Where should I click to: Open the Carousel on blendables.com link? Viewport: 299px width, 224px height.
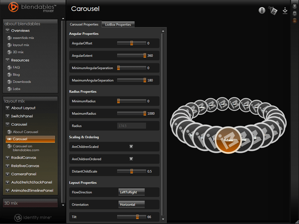[25, 148]
